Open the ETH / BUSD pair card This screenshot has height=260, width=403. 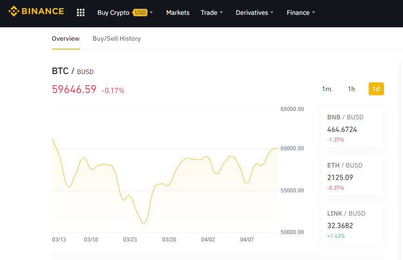click(352, 175)
